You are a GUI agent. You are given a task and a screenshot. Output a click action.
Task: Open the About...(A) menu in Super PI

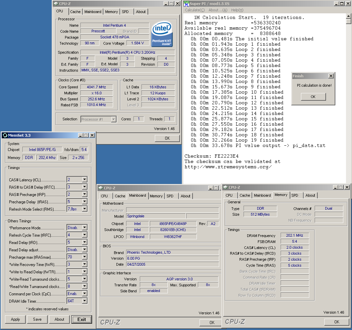pos(218,10)
